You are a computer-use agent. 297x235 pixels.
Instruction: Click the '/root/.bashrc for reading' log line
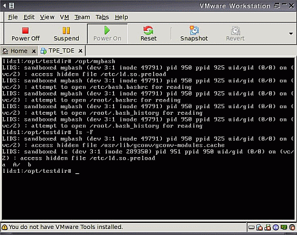pyautogui.click(x=92, y=100)
